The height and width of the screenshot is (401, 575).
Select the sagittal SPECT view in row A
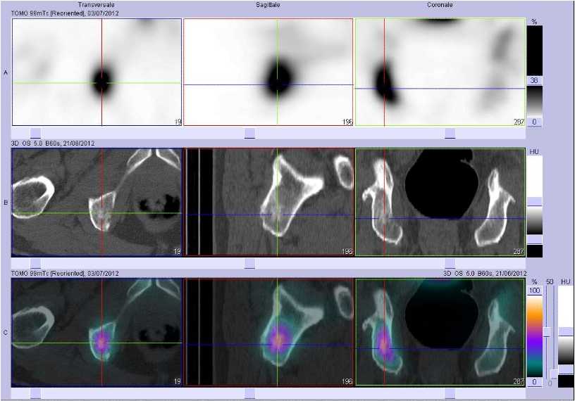[x=268, y=72]
